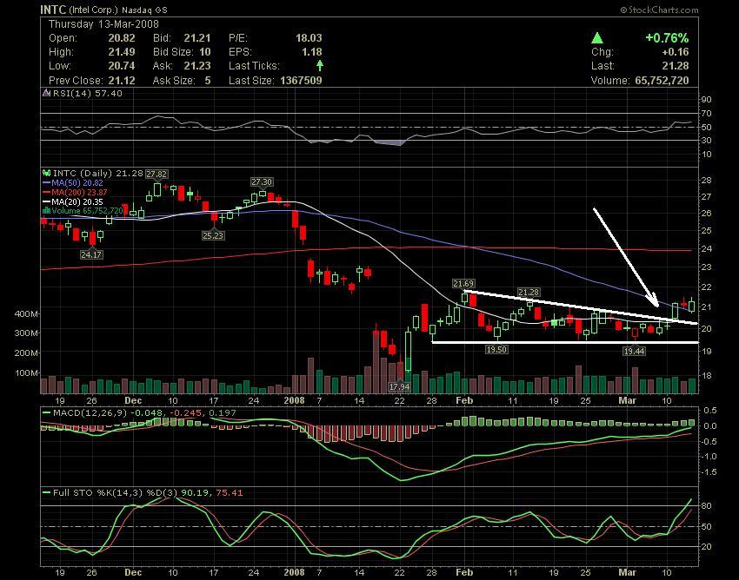The image size is (739, 580).
Task: Click the white MA(20) legend line
Action: pyautogui.click(x=47, y=201)
